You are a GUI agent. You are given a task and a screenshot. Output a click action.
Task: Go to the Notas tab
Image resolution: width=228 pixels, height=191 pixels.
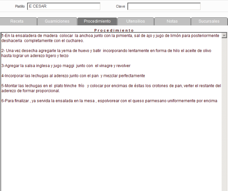(172, 21)
